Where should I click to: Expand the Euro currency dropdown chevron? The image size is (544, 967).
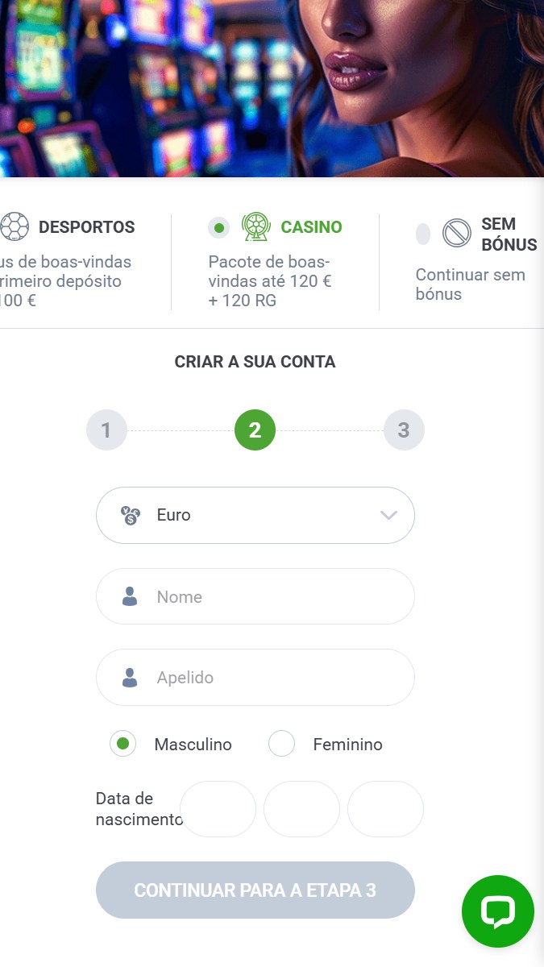coord(388,515)
